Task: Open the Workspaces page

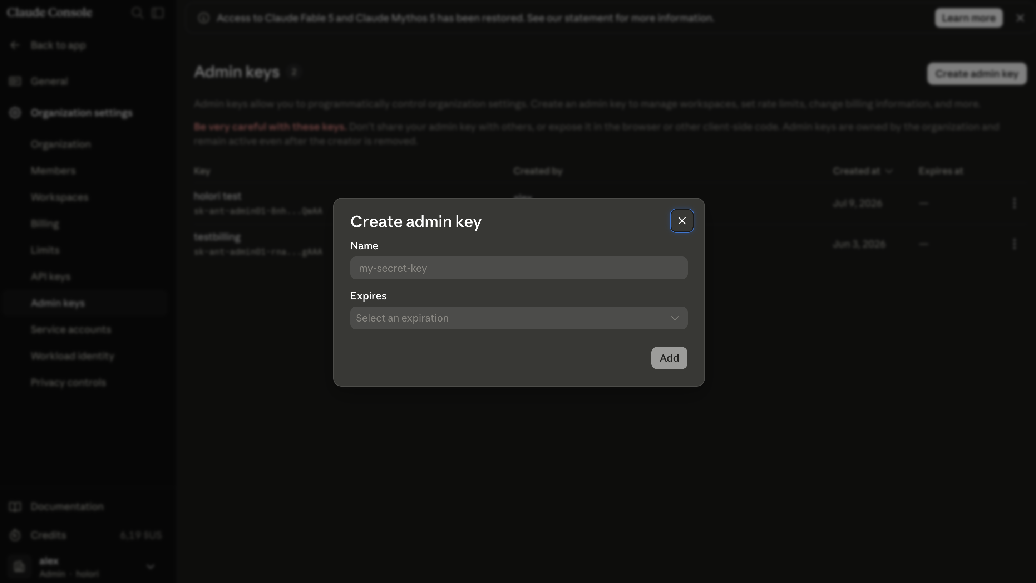Action: click(59, 197)
